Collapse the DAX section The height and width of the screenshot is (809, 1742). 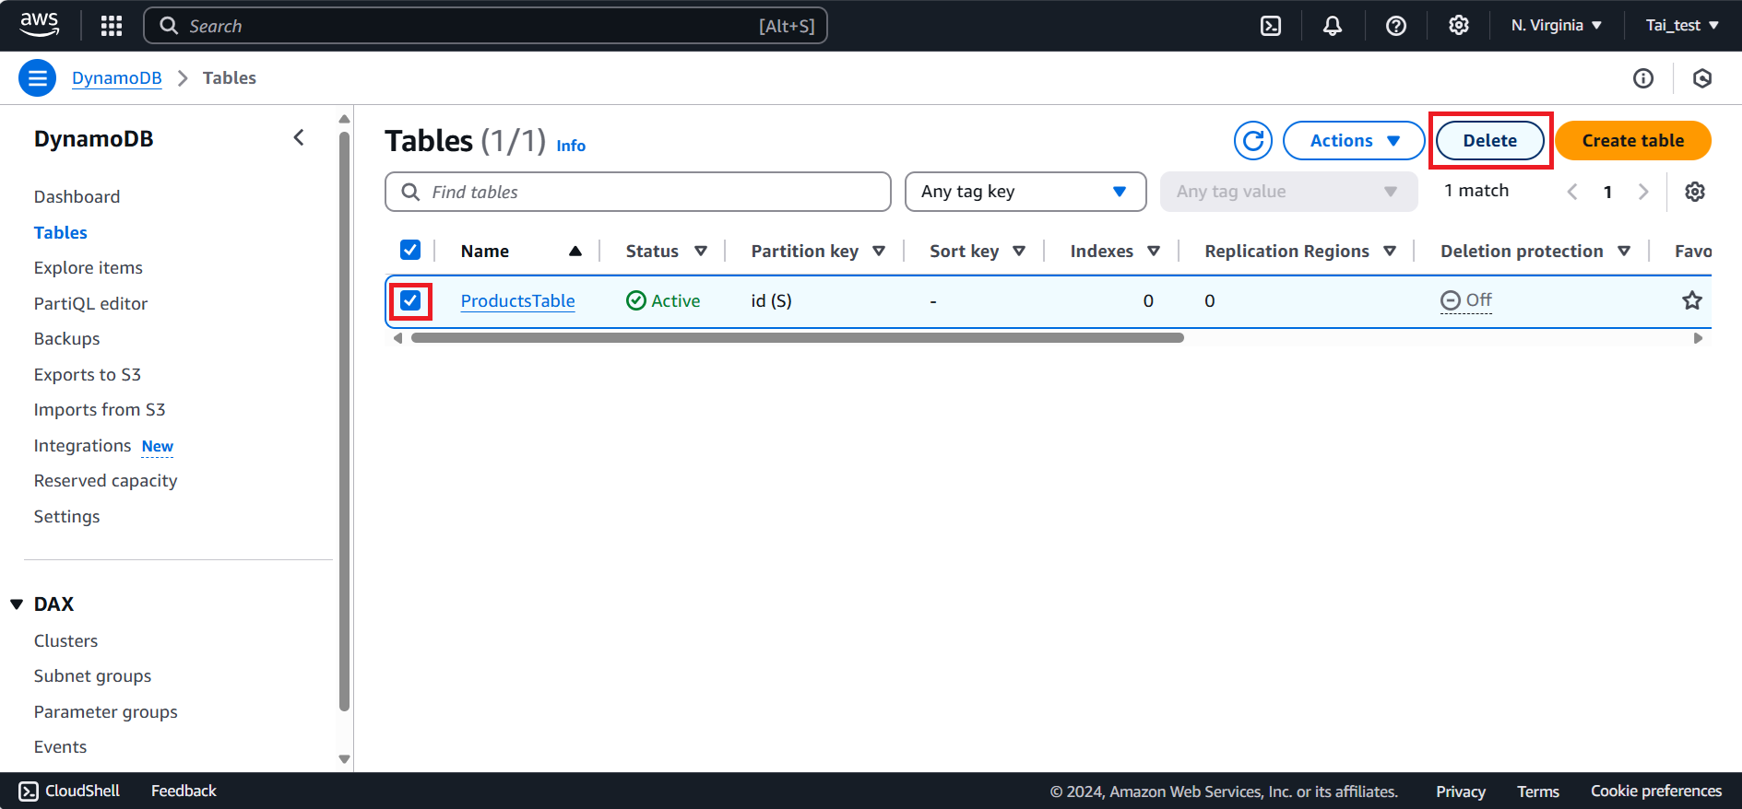click(x=17, y=604)
